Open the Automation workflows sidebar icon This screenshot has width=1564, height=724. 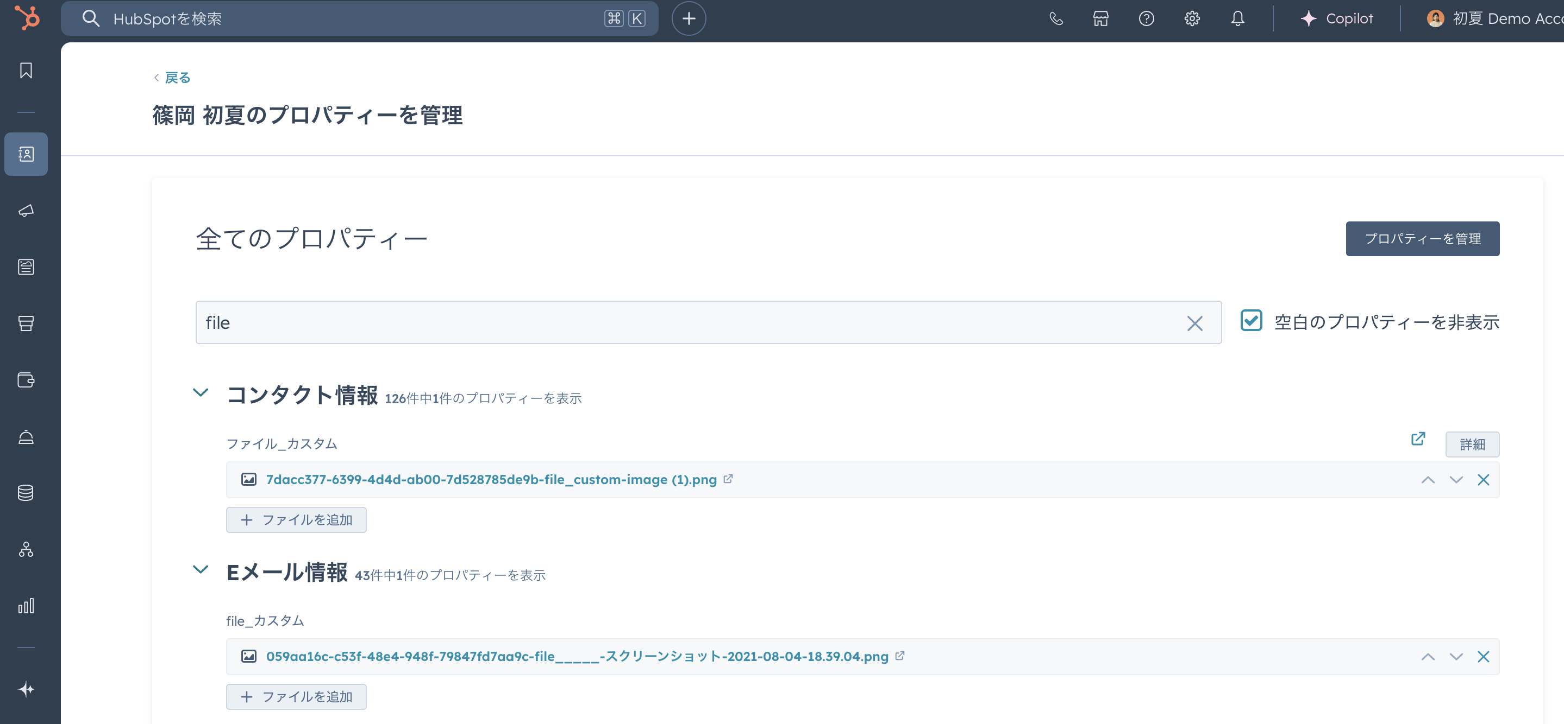26,549
